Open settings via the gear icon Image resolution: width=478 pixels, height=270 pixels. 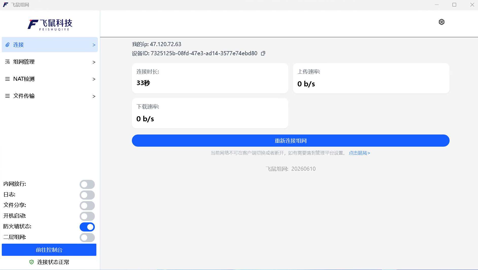(x=441, y=22)
